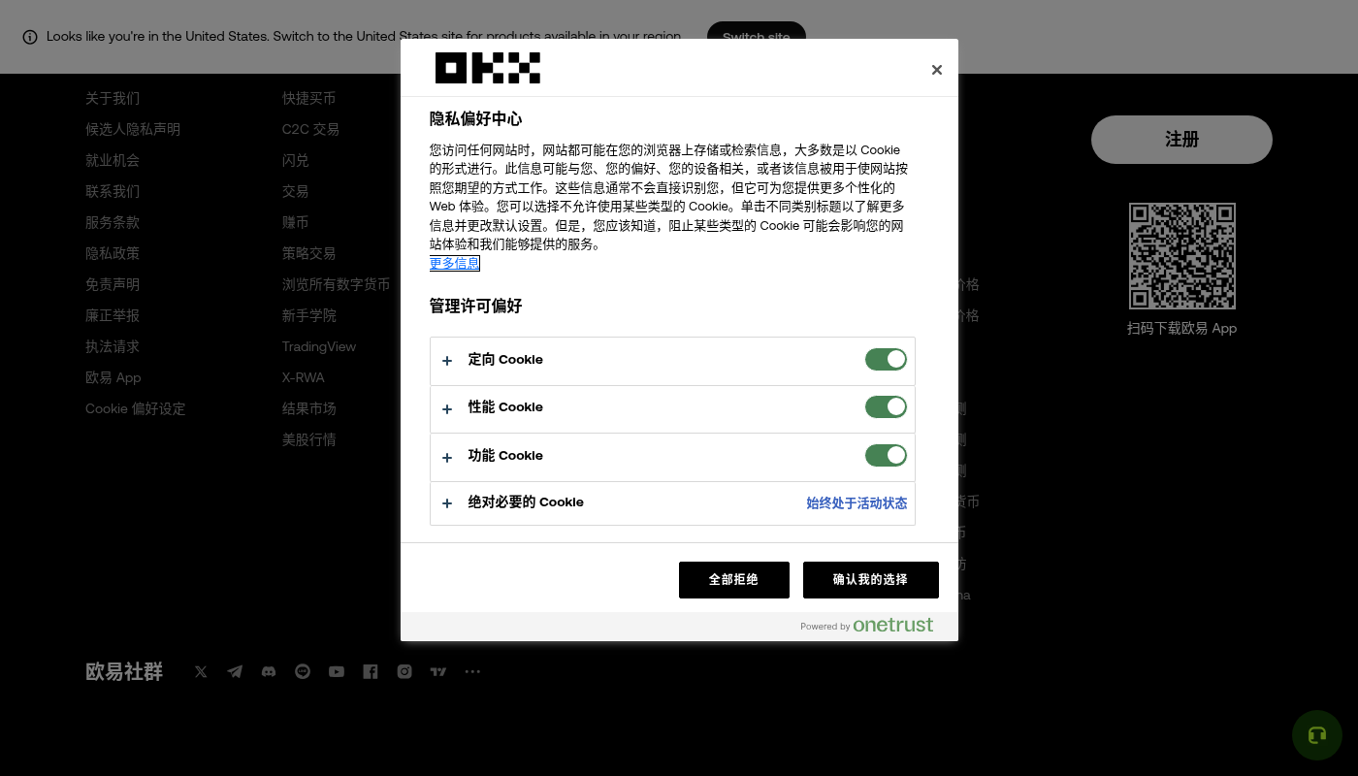Viewport: 1358px width, 776px height.
Task: Open C2C 交易 footer link
Action: coord(310,130)
